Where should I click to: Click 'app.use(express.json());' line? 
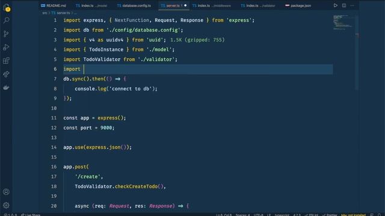pos(97,147)
